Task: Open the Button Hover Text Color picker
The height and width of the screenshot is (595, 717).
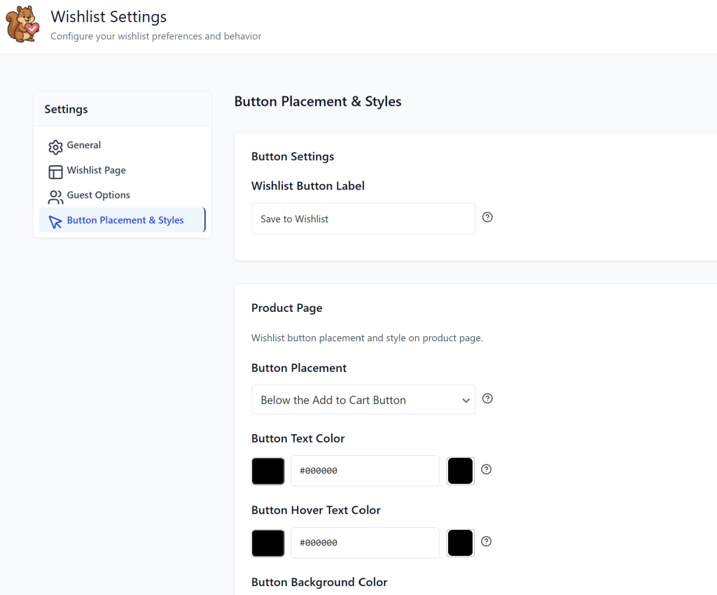Action: point(267,543)
